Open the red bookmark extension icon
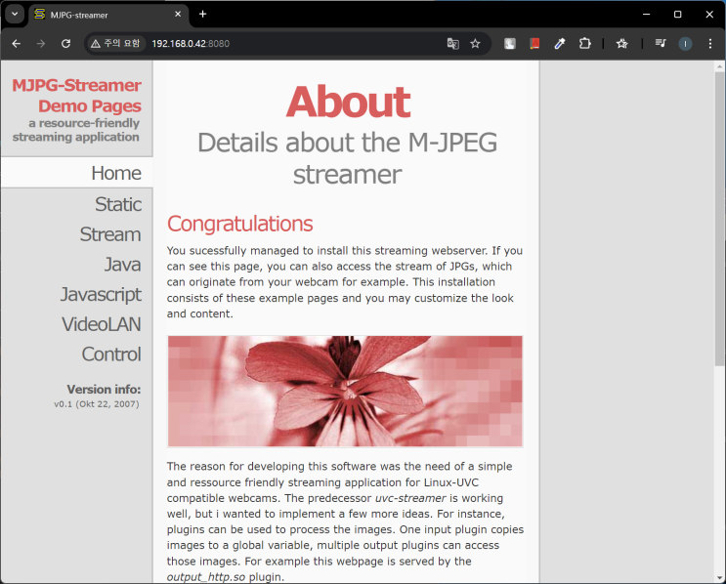The height and width of the screenshot is (584, 726). click(534, 44)
